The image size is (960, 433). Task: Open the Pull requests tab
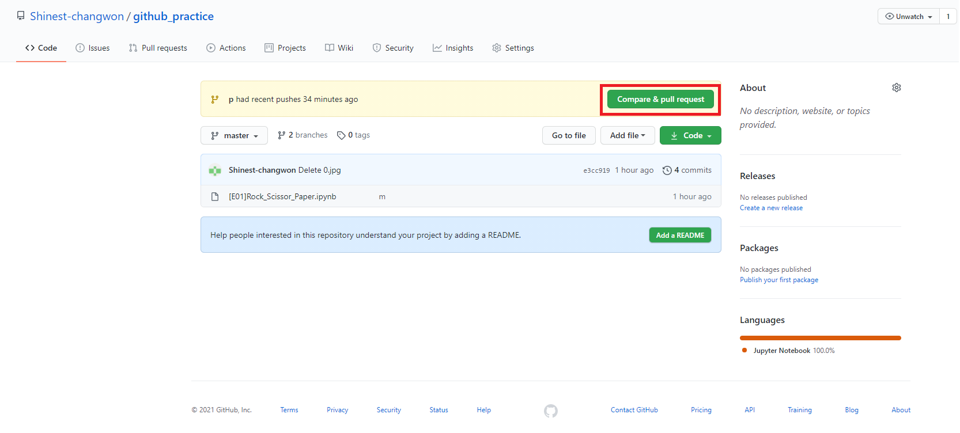(x=158, y=48)
